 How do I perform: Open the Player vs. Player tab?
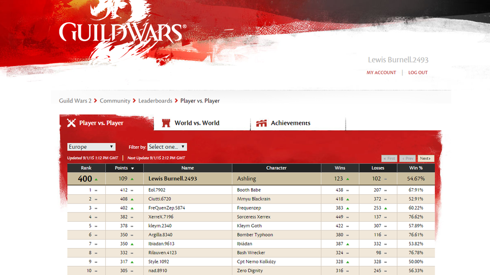pyautogui.click(x=107, y=123)
